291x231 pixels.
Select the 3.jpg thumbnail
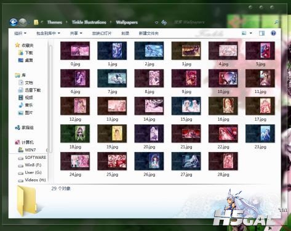tap(186, 51)
